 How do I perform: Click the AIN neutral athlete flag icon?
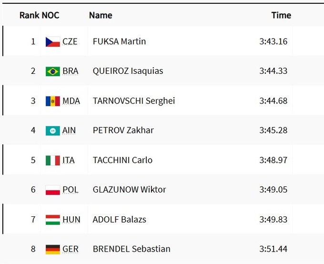click(52, 131)
